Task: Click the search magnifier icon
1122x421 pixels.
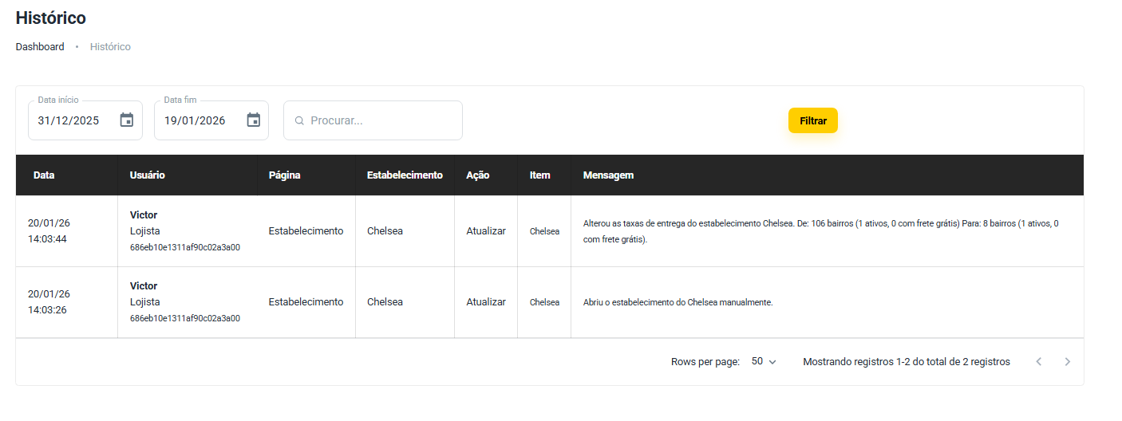Action: point(299,121)
